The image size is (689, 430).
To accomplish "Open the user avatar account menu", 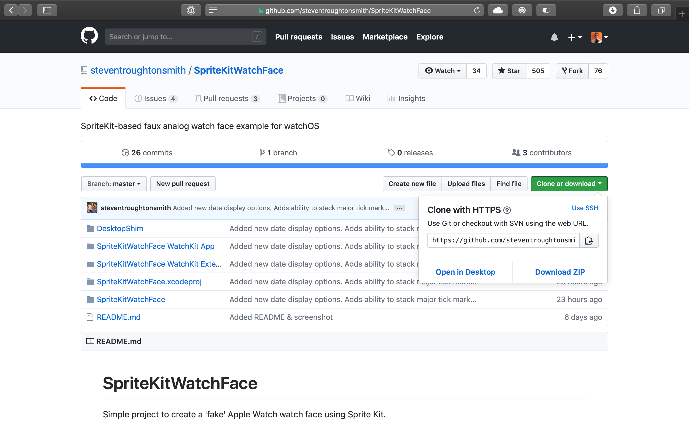I will click(599, 37).
